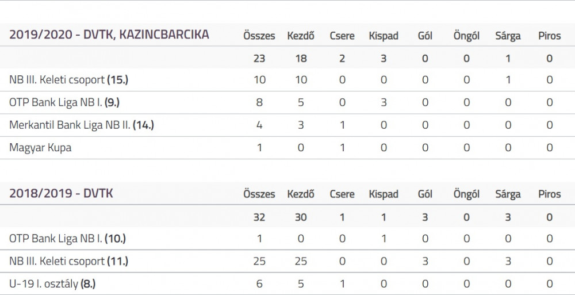Click the 2018/2019 total appearances value 32

(x=259, y=217)
